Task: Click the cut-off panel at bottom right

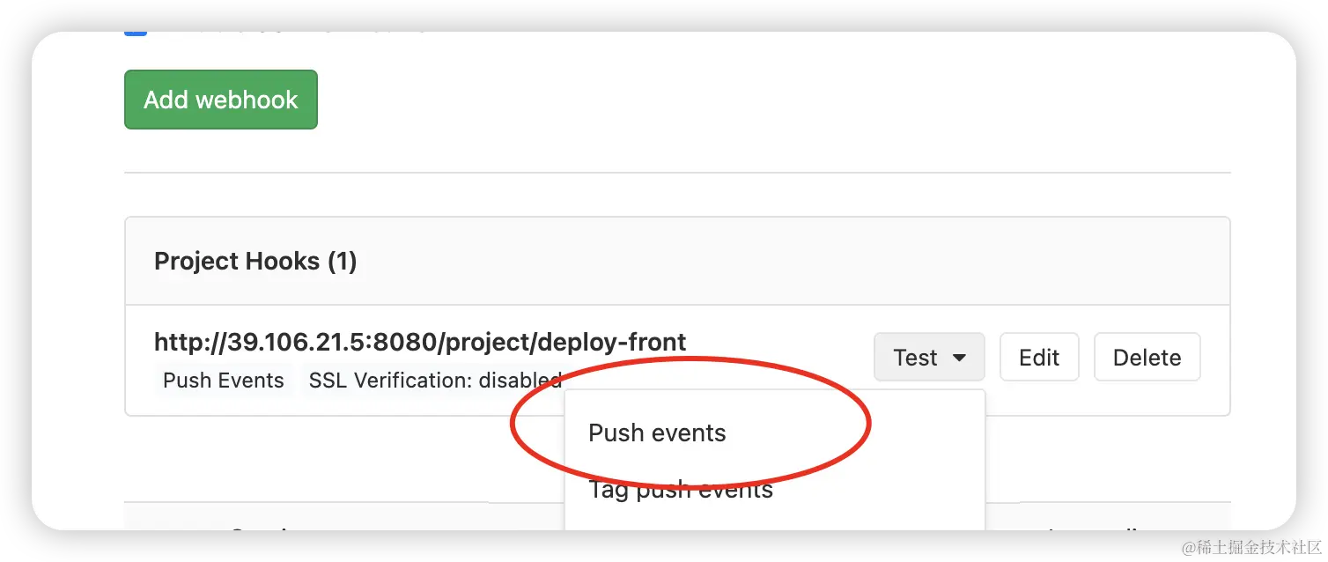Action: coord(1123,517)
